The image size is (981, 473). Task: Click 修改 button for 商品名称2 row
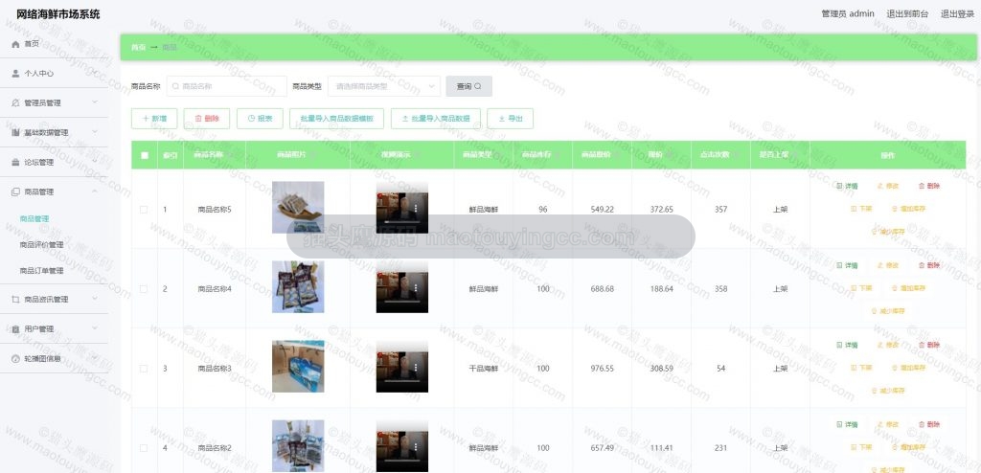(888, 424)
